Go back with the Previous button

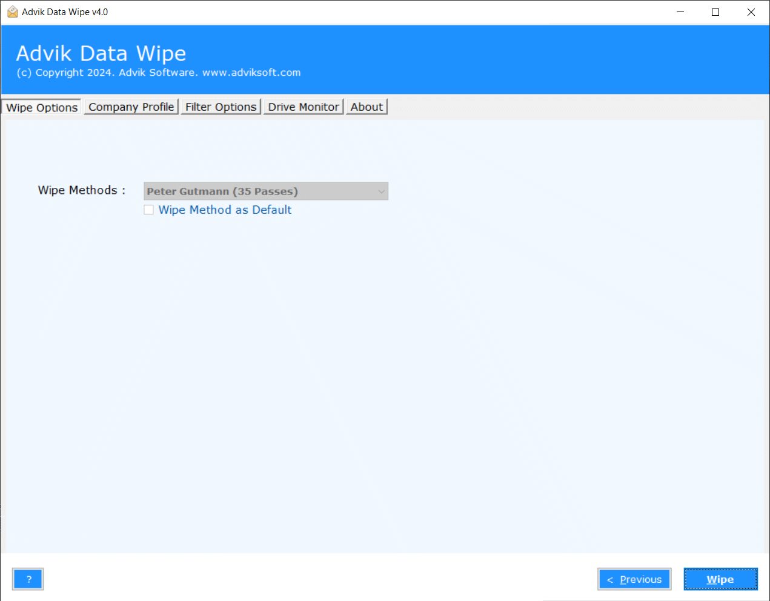pyautogui.click(x=634, y=579)
